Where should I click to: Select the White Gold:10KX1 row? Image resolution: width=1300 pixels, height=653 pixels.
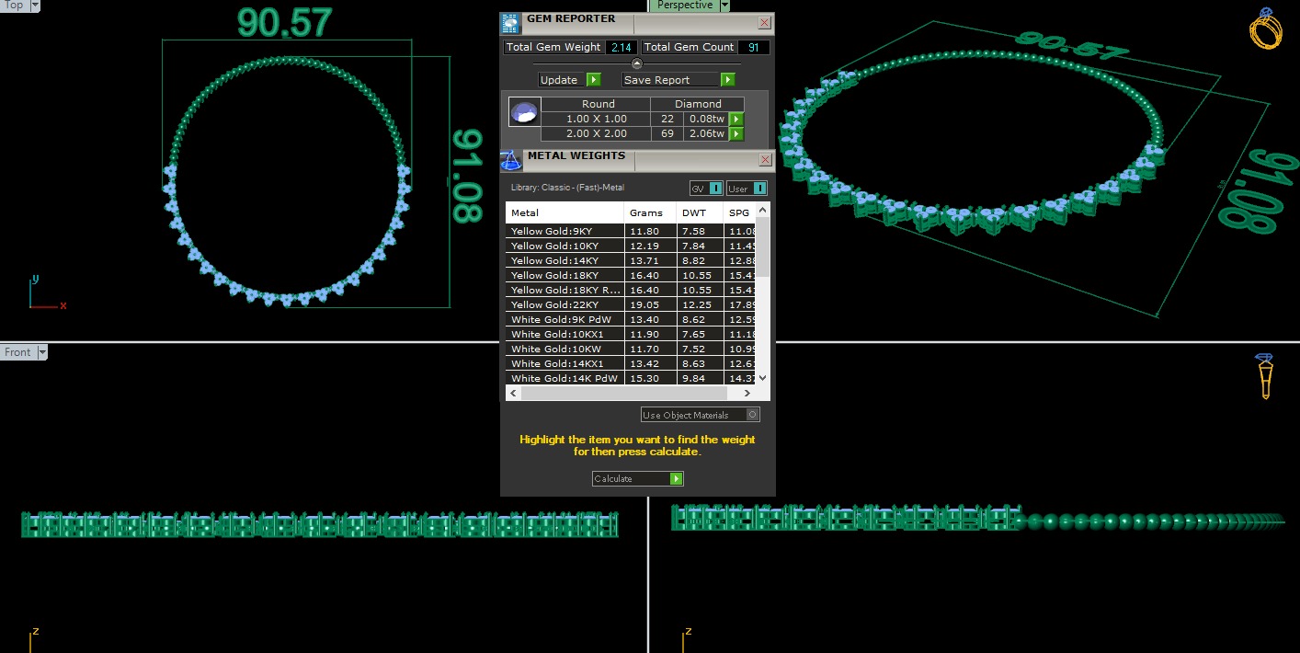pos(631,334)
